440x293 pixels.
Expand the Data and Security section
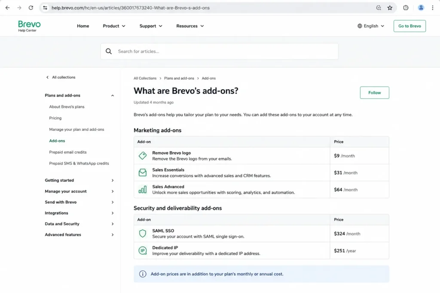(79, 224)
